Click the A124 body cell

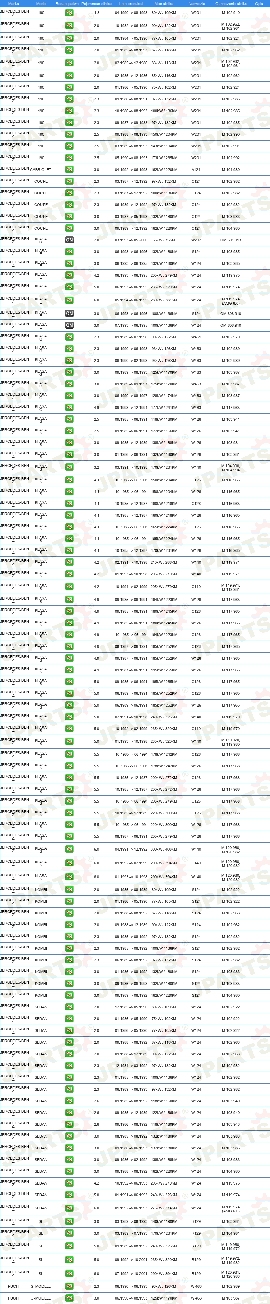[x=196, y=170]
